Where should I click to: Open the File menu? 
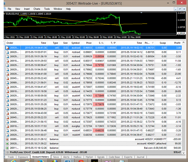pos(9,9)
